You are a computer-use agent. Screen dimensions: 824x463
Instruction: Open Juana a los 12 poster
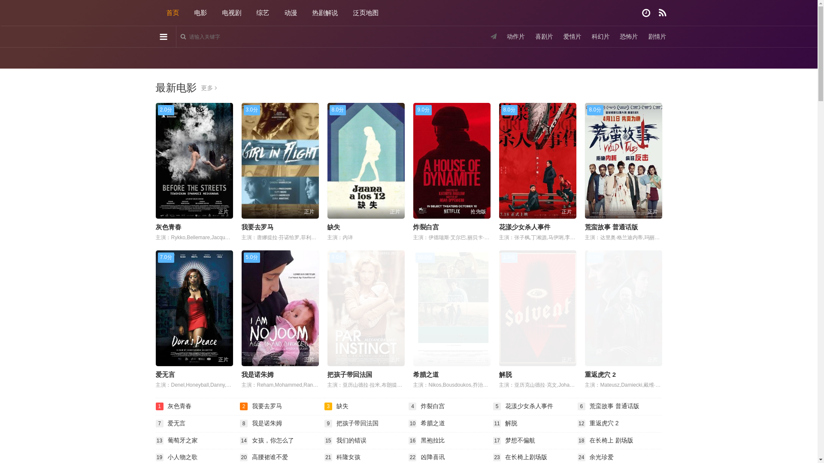[366, 161]
